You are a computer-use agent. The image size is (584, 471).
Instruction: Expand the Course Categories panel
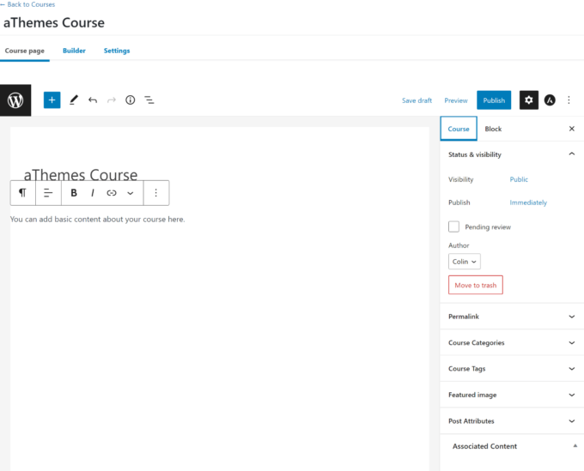(x=512, y=342)
